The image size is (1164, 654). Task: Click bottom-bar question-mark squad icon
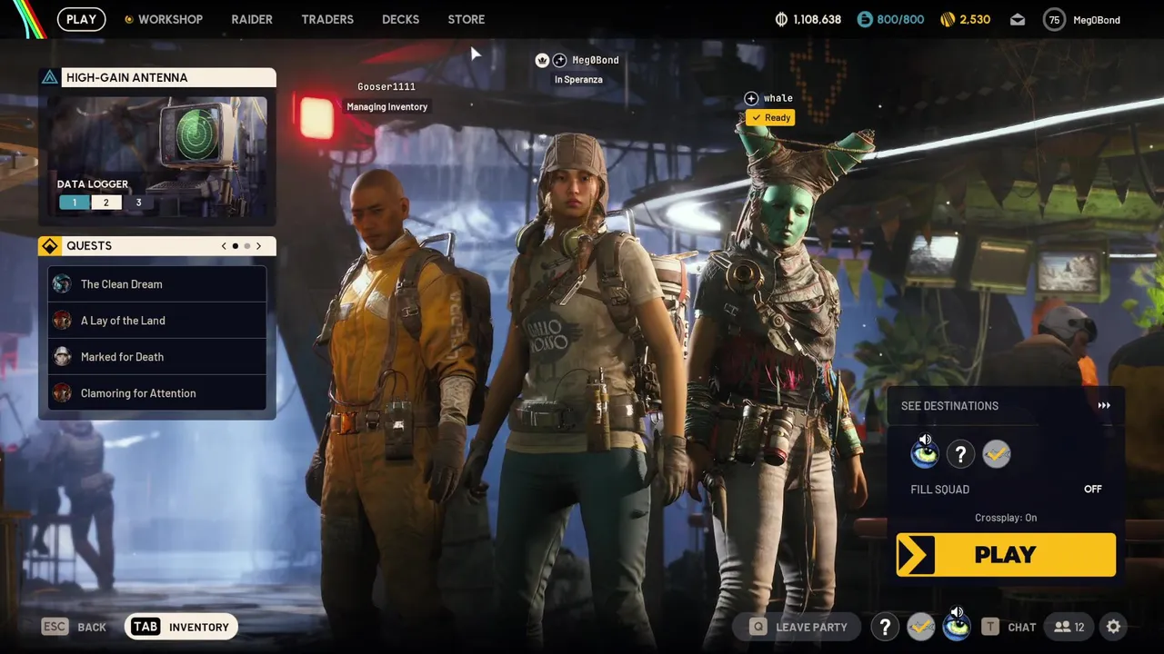coord(885,627)
